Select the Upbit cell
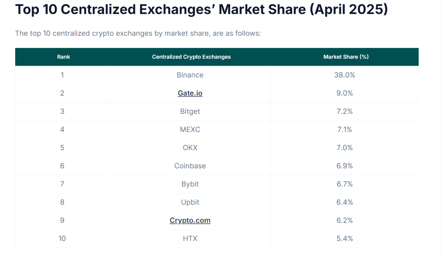 click(190, 202)
